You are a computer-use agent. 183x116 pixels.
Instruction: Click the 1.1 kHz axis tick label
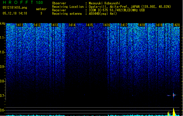point(2,38)
